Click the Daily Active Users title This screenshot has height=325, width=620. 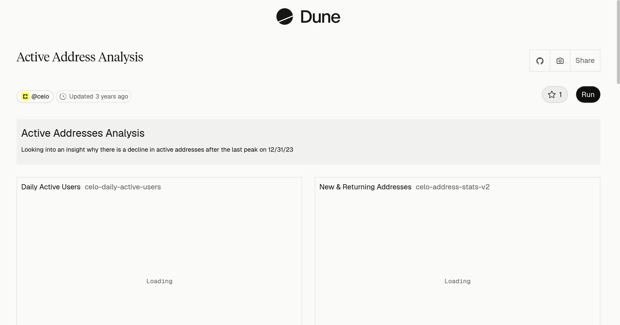51,187
